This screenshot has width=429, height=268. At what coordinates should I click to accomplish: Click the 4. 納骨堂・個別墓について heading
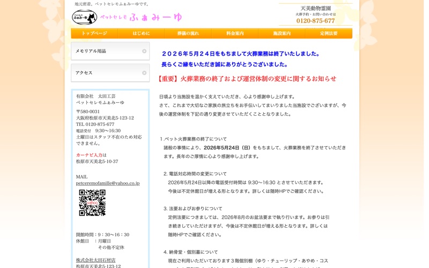point(191,252)
